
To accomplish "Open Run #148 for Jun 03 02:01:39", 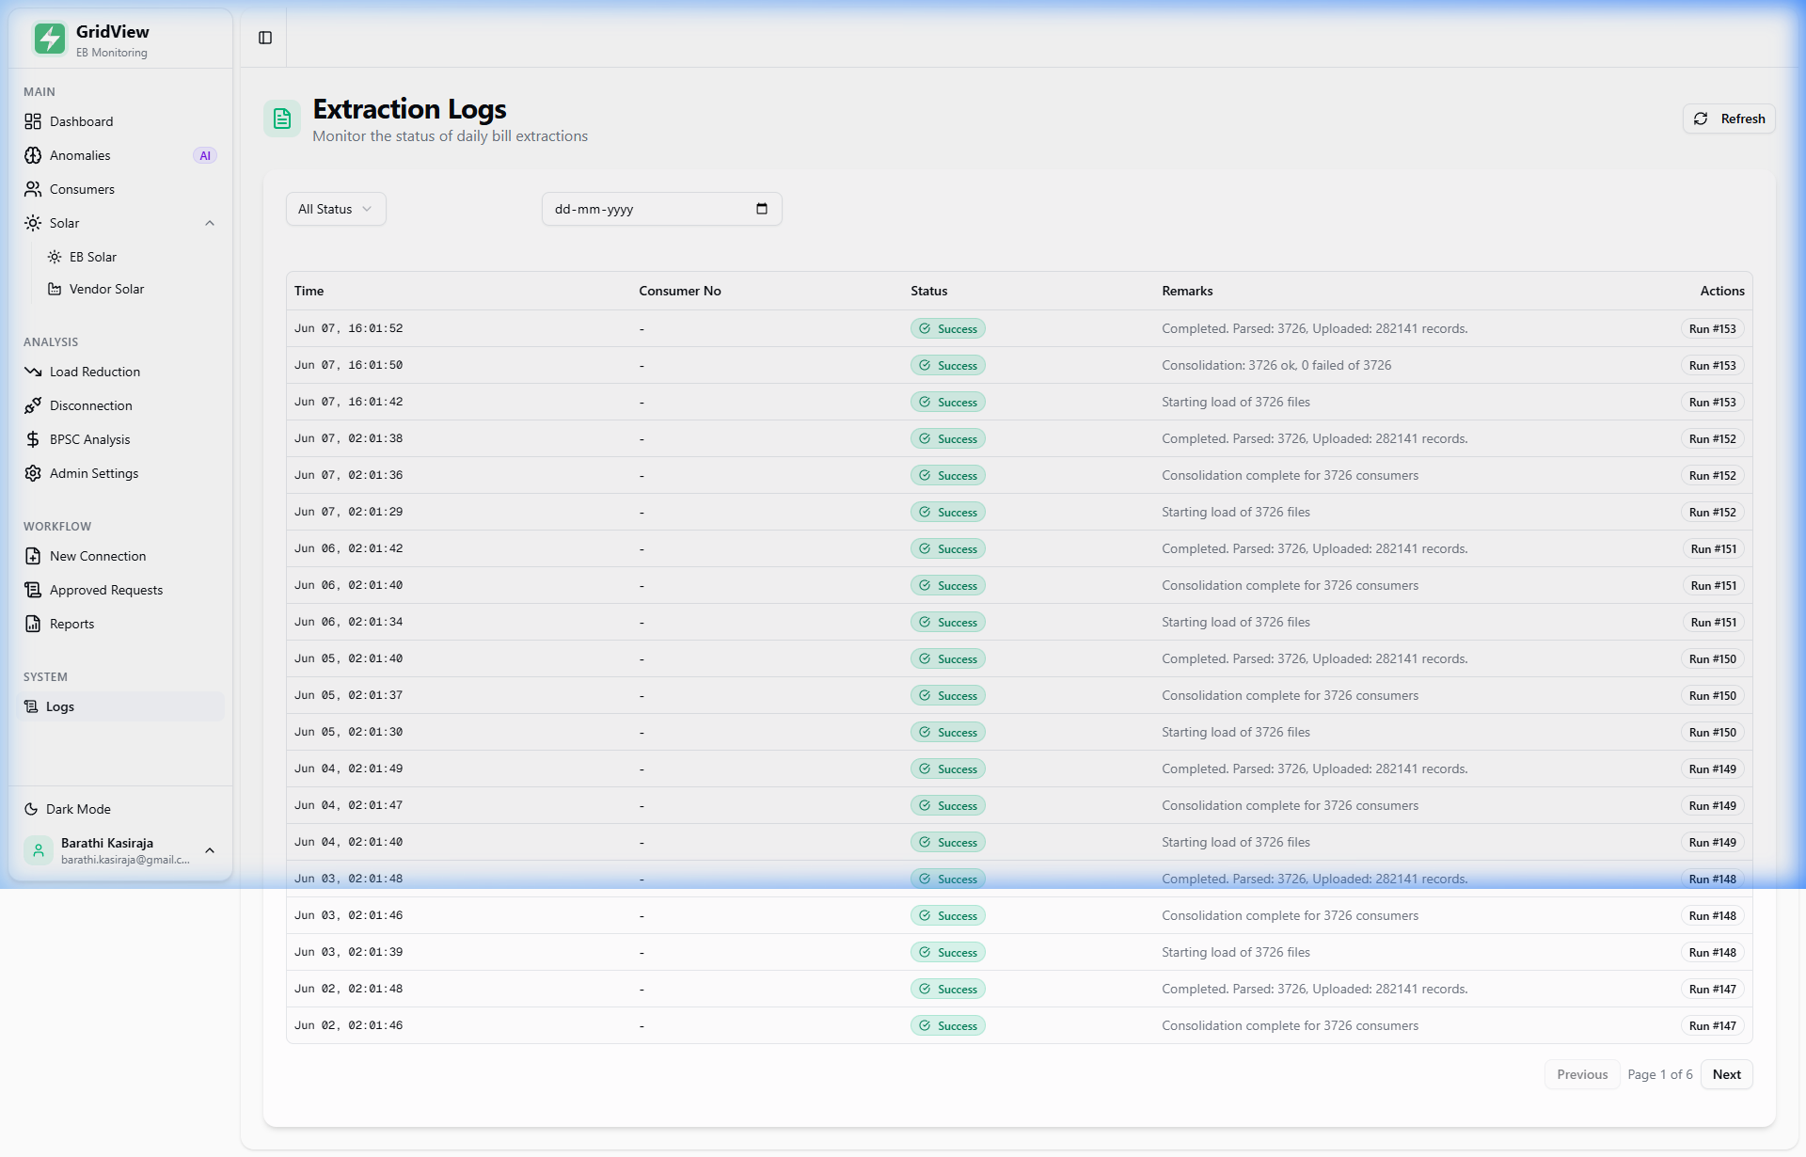I will 1712,953.
